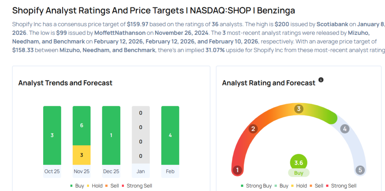Toggle Strong Buy legend in the rating gauge
Viewport: 385px width, 191px height.
257,186
